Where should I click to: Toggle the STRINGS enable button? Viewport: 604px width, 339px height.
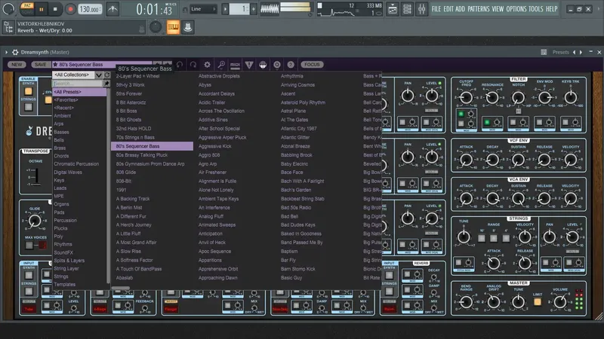coord(28,108)
